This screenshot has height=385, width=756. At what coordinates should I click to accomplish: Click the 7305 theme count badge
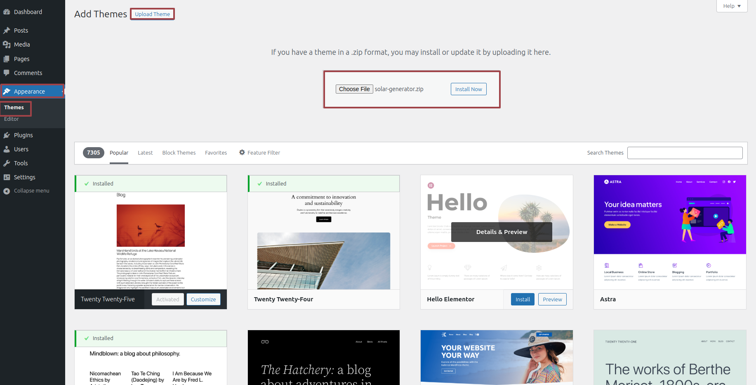point(94,153)
